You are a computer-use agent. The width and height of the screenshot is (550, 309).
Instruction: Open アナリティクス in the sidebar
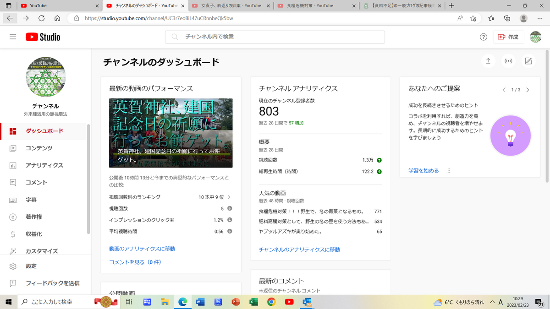pyautogui.click(x=43, y=165)
